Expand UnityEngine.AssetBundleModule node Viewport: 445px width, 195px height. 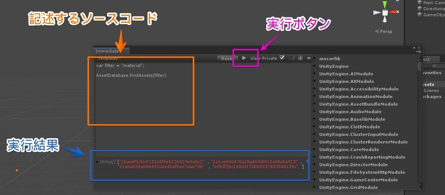315,104
